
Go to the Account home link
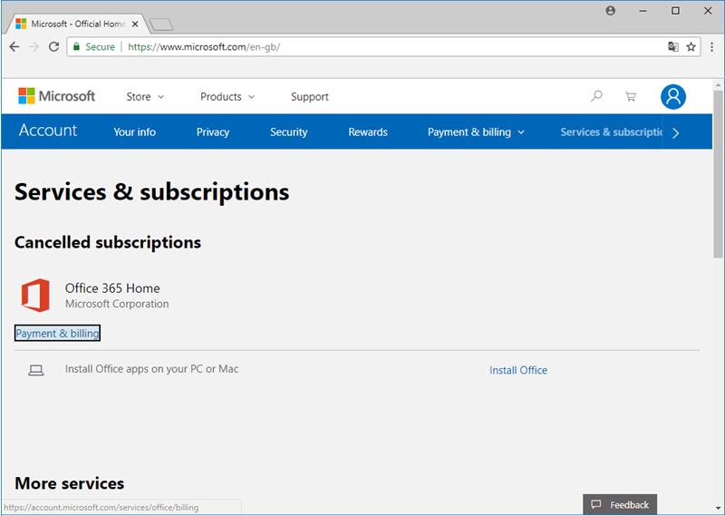(x=48, y=131)
